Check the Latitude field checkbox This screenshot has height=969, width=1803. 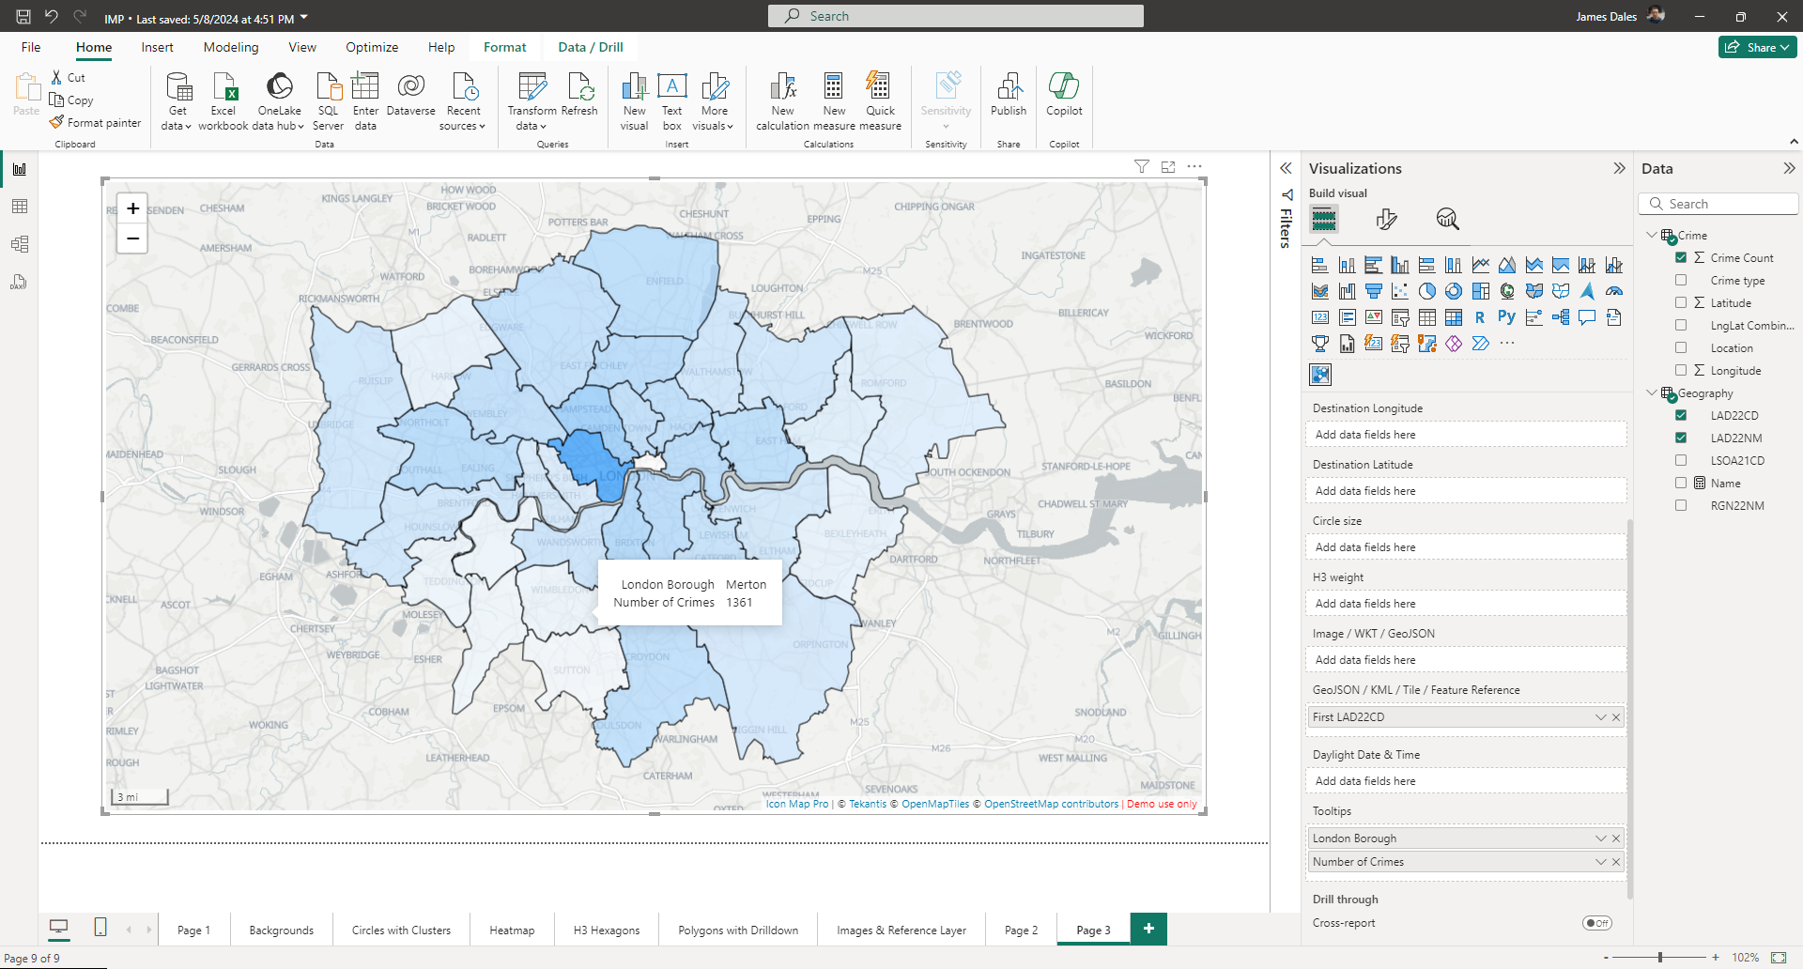tap(1681, 302)
